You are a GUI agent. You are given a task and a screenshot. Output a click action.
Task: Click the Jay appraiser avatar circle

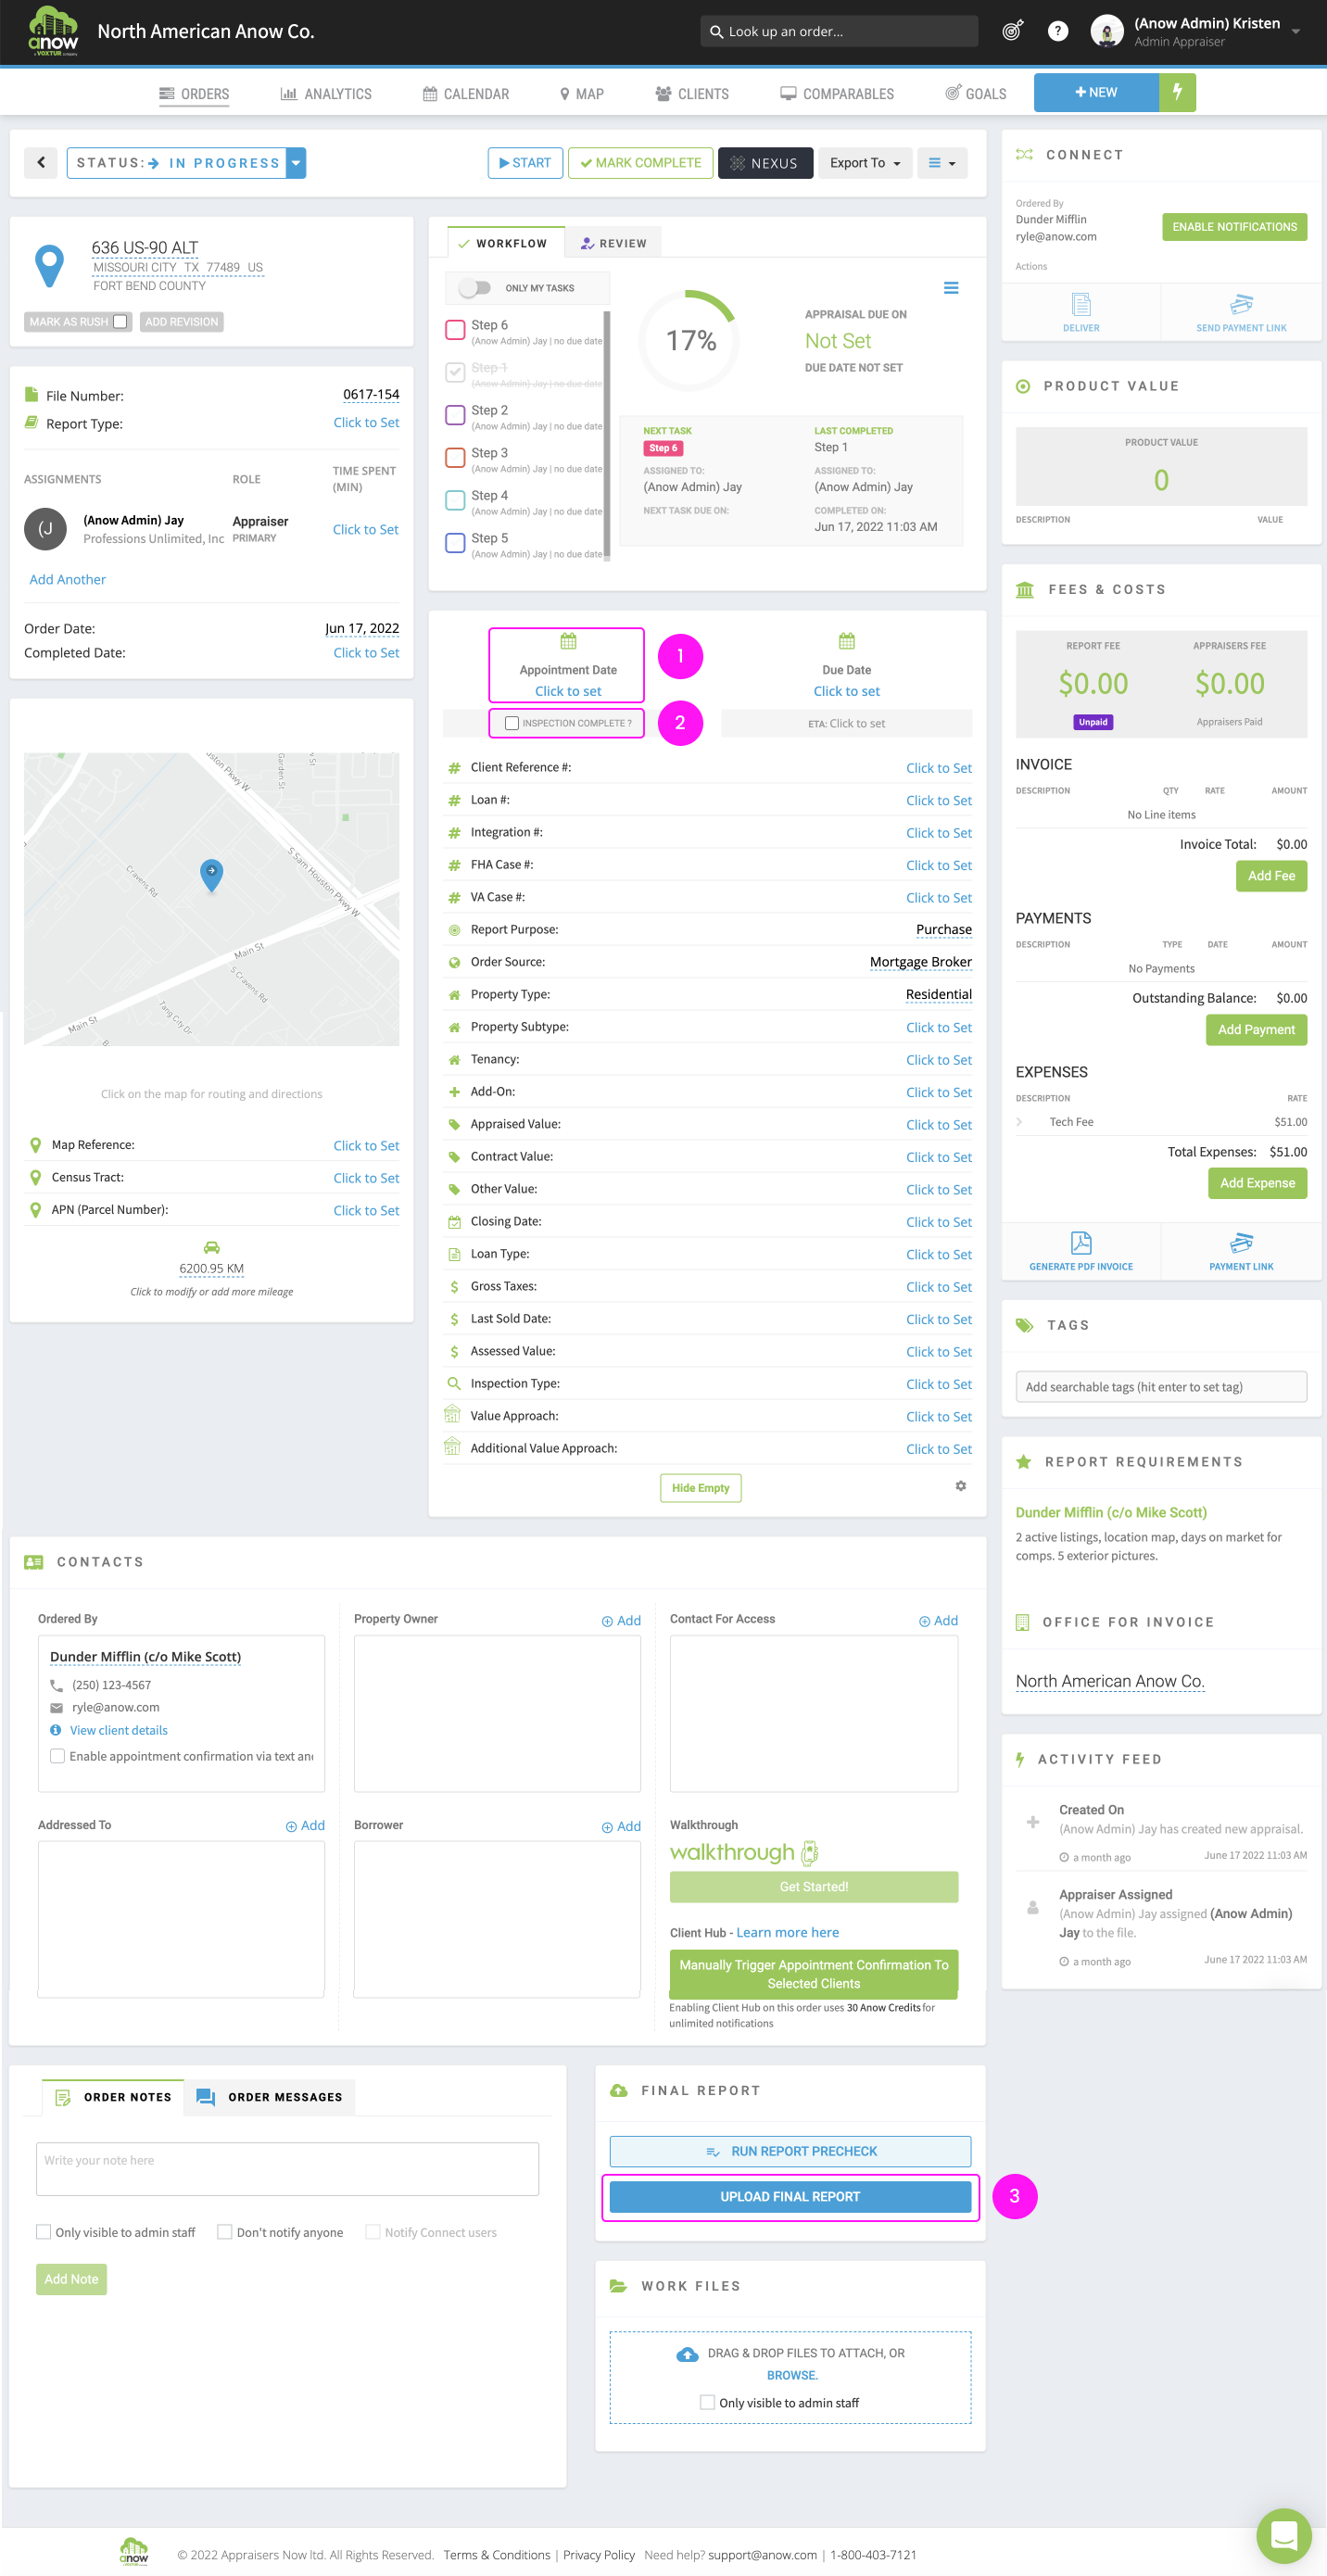(45, 529)
